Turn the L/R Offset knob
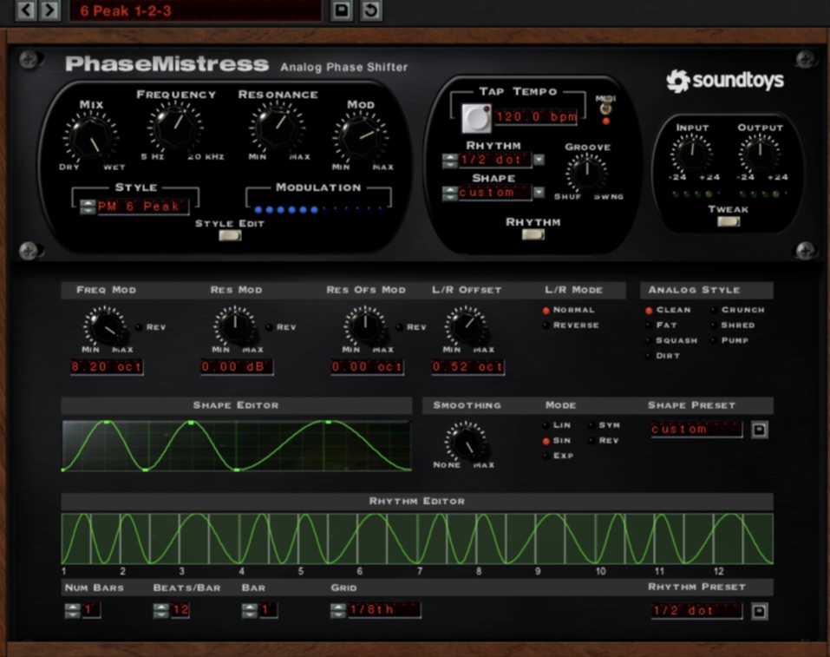The width and height of the screenshot is (830, 657). click(x=466, y=326)
